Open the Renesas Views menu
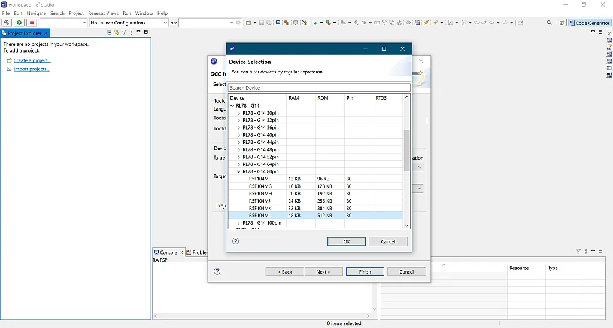Viewport: 613px width, 328px height. 103,13
